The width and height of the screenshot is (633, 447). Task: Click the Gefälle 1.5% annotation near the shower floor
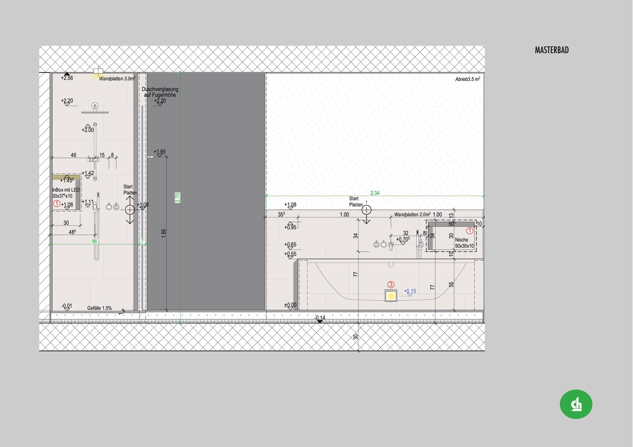pos(100,308)
